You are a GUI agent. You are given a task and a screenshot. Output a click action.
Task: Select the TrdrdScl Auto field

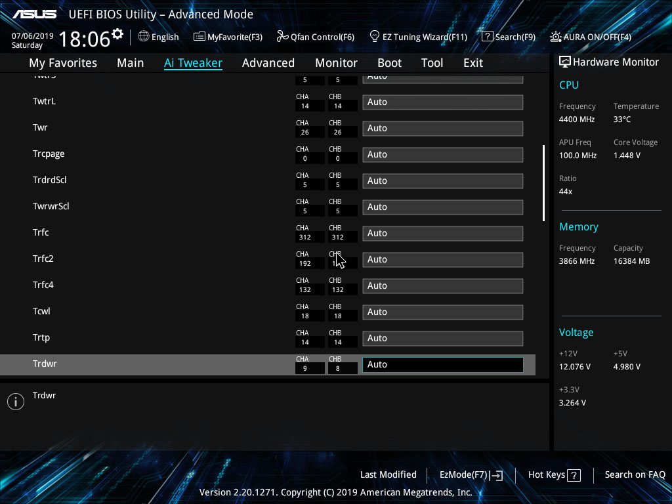click(x=443, y=180)
